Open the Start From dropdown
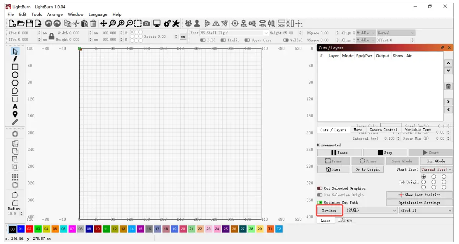459x244 pixels. pyautogui.click(x=436, y=169)
